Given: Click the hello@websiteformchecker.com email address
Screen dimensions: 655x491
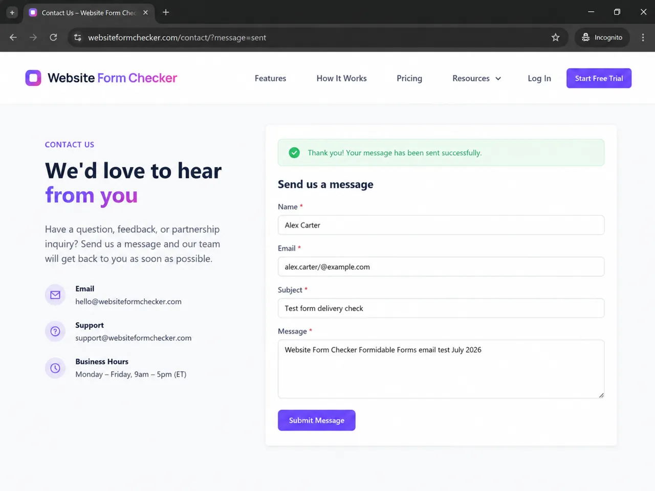Looking at the screenshot, I should (x=128, y=301).
